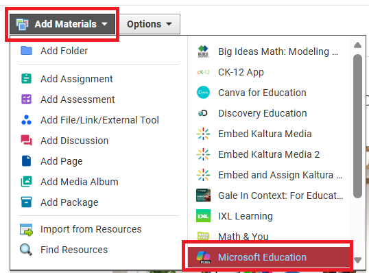Select Microsoft Education
Screen dimensions: 369x273
[x=269, y=257]
